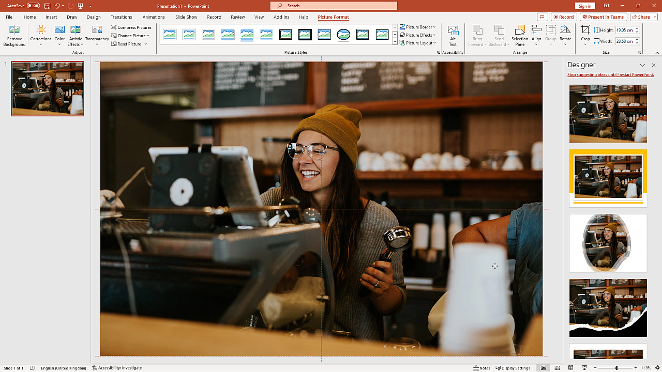Customize the Quick Access Toolbar dropdown

coord(91,6)
